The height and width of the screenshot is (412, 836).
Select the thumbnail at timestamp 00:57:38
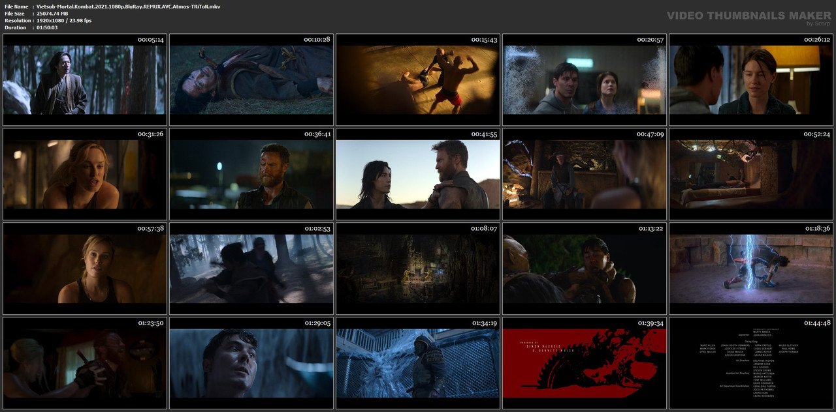click(x=85, y=269)
